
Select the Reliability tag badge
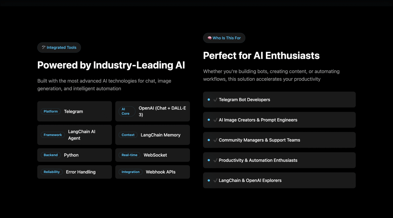52,172
